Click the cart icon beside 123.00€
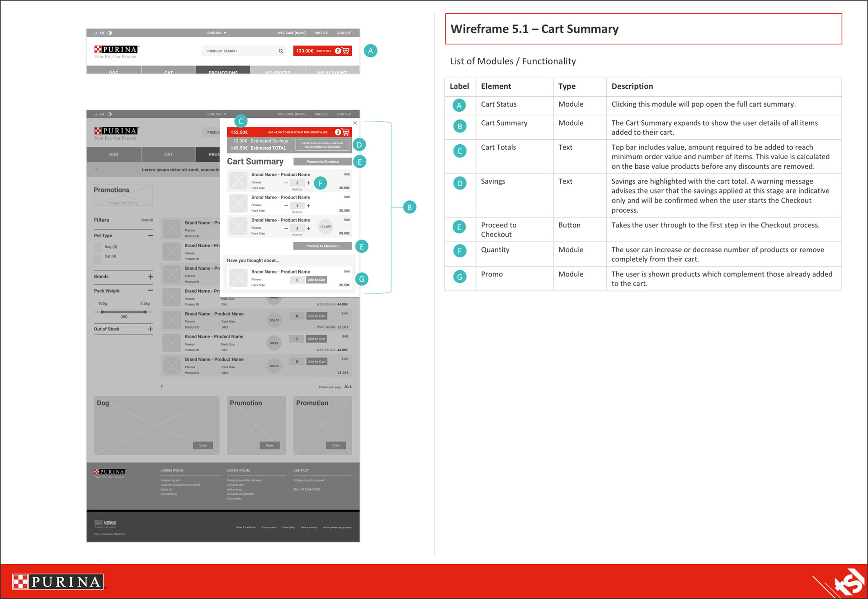Image resolution: width=868 pixels, height=599 pixels. (346, 51)
